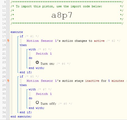Screen dimensions: 127x120
Task: Click Switch 1 device on line 21
Action: click(x=44, y=54)
